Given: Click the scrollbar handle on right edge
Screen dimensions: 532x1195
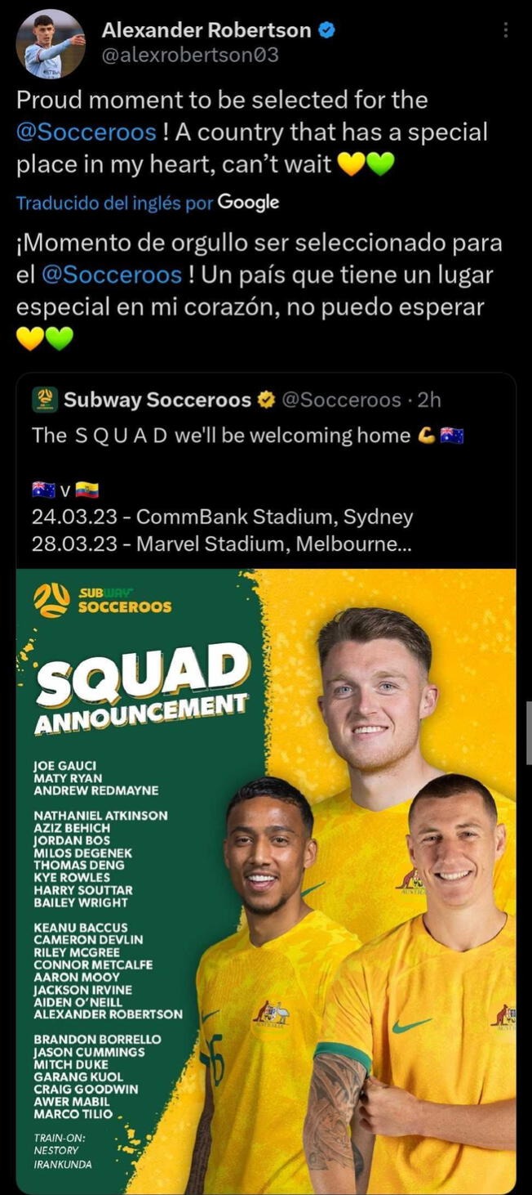Looking at the screenshot, I should coord(529,732).
